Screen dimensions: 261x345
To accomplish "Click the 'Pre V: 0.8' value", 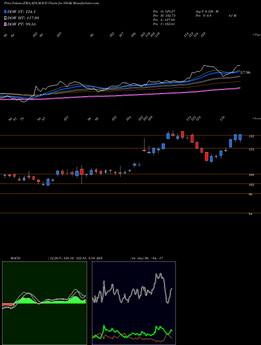I will 203,16.
